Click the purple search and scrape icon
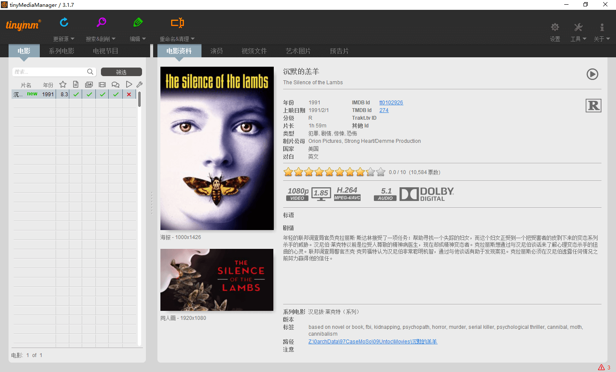The image size is (616, 372). point(101,22)
